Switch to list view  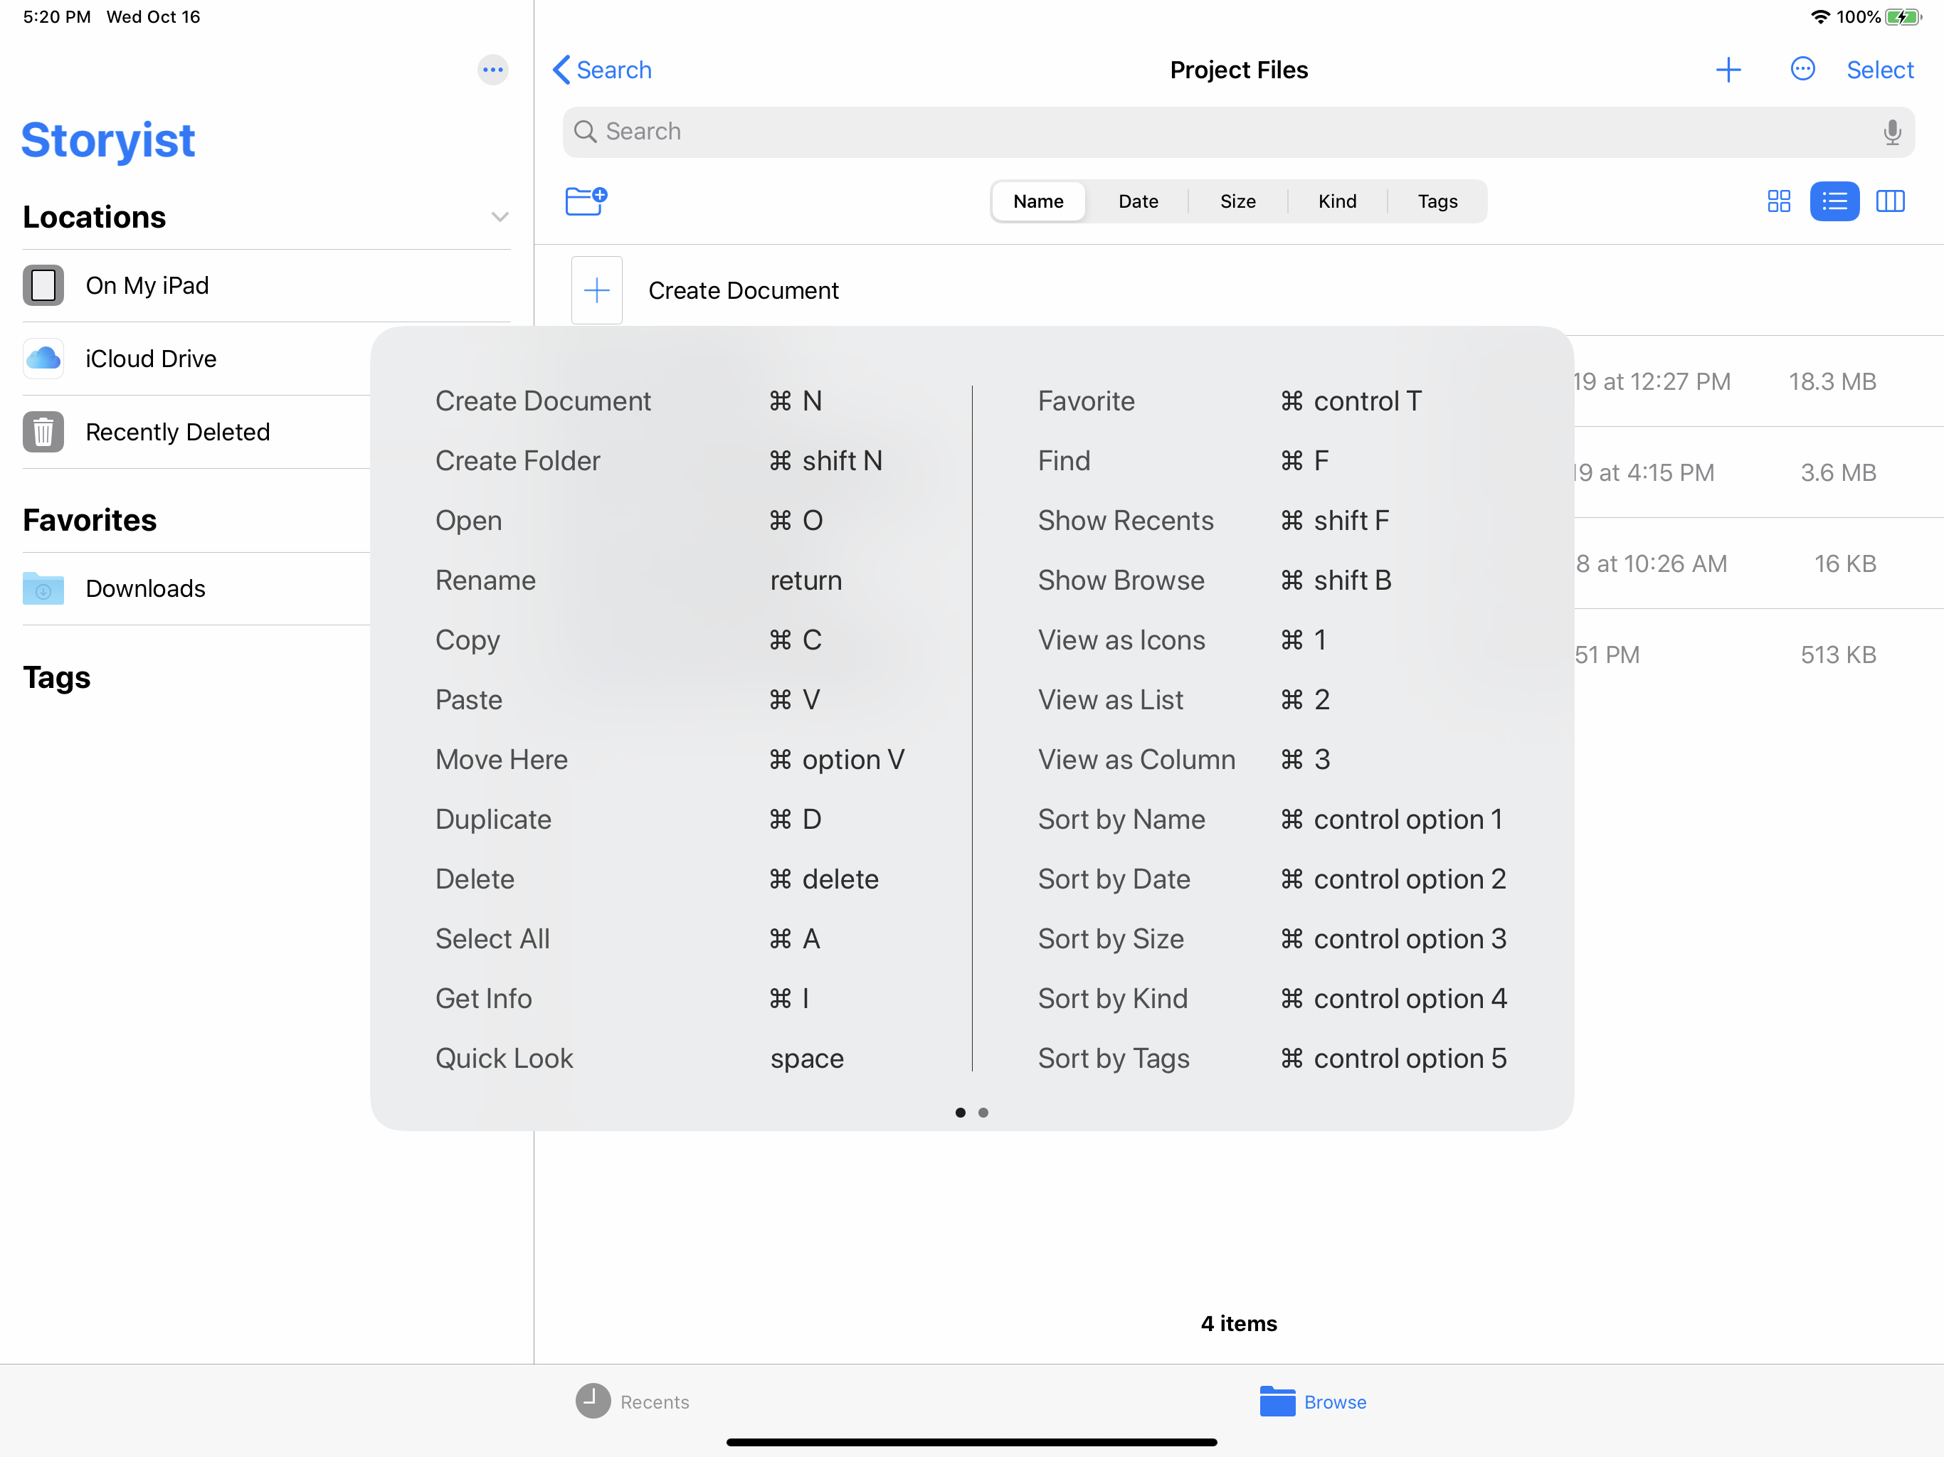(1834, 201)
